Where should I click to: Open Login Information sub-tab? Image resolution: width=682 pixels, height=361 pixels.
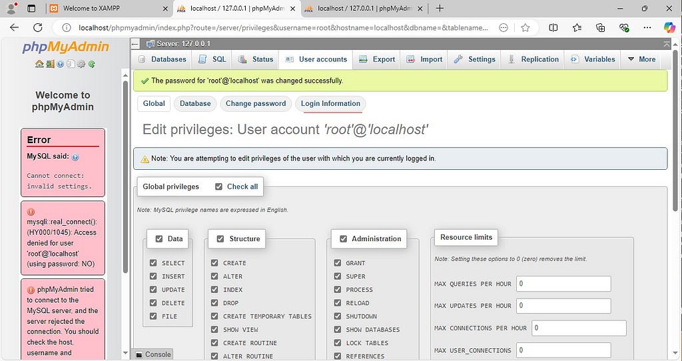click(x=330, y=103)
